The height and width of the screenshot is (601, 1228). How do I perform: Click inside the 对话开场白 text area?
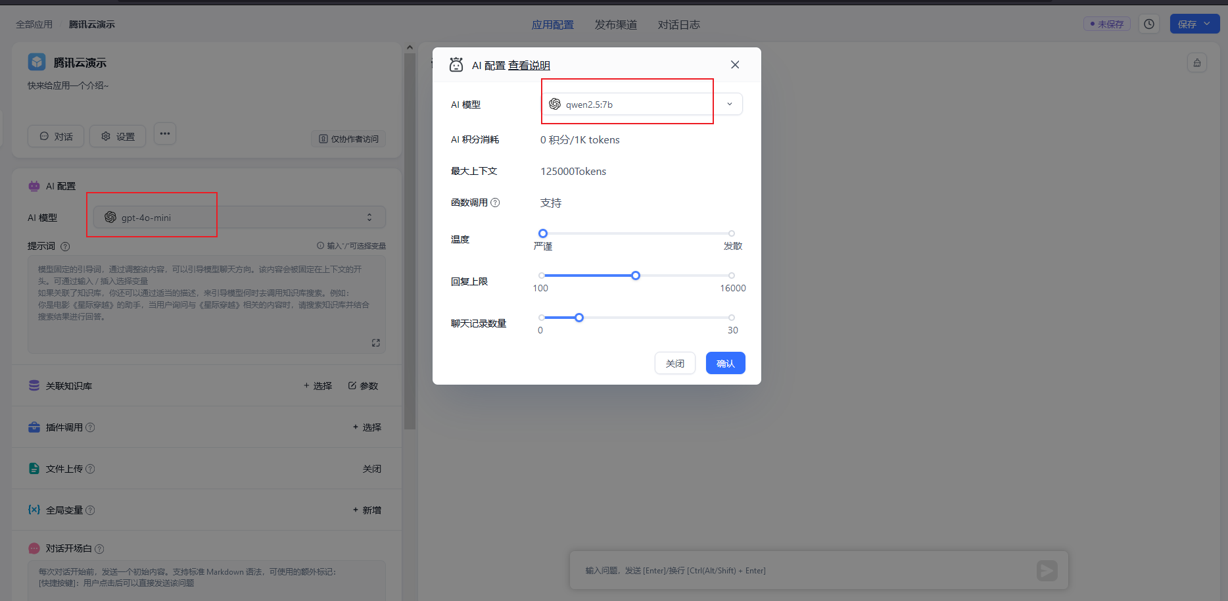[x=206, y=581]
